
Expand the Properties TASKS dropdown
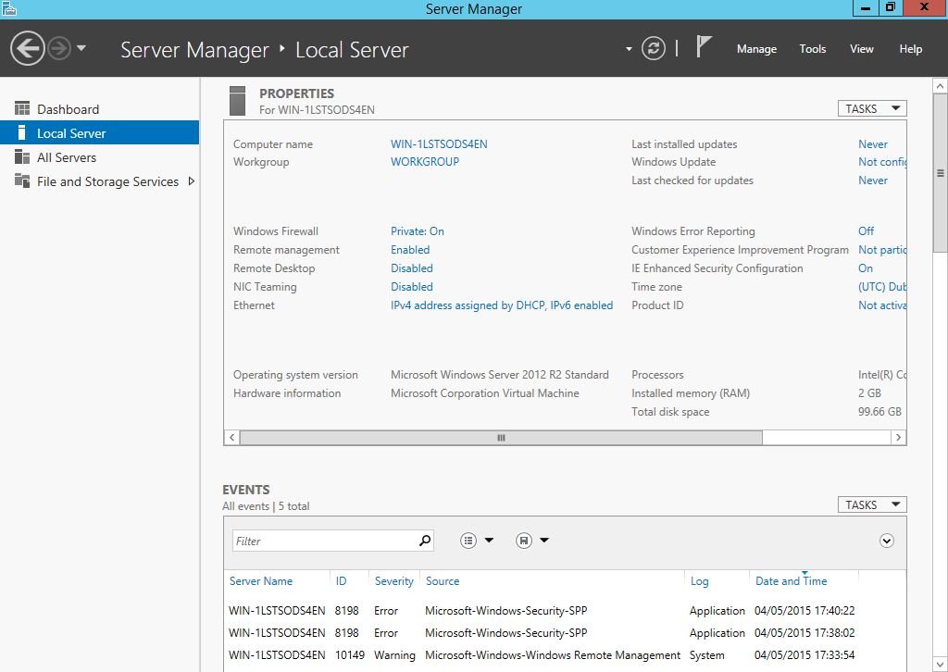871,108
